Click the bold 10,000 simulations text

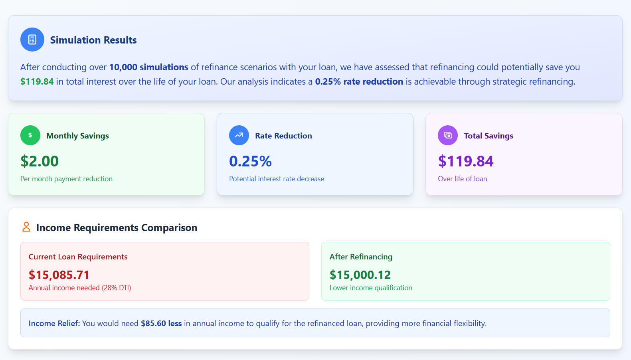149,67
